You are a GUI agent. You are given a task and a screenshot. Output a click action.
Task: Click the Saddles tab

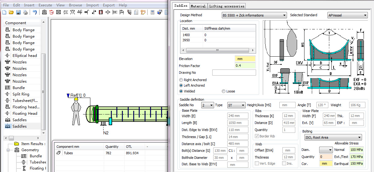coord(181,6)
